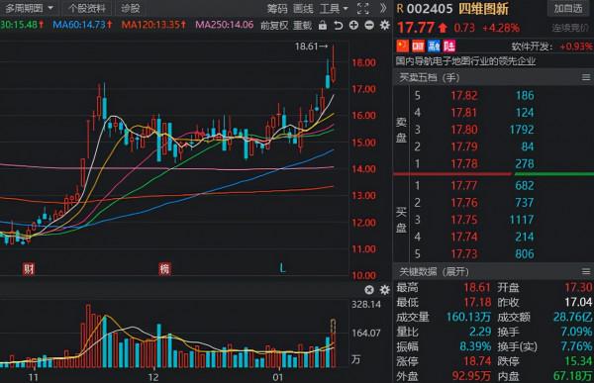The height and width of the screenshot is (383, 594).
Task: Open the 多周期图 period dropdown
Action: pyautogui.click(x=29, y=8)
